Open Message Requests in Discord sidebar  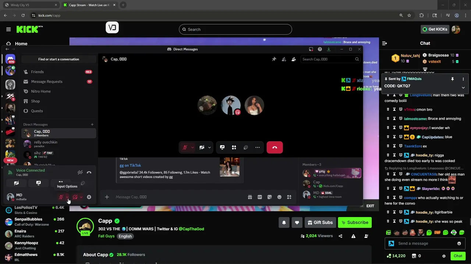pyautogui.click(x=59, y=81)
